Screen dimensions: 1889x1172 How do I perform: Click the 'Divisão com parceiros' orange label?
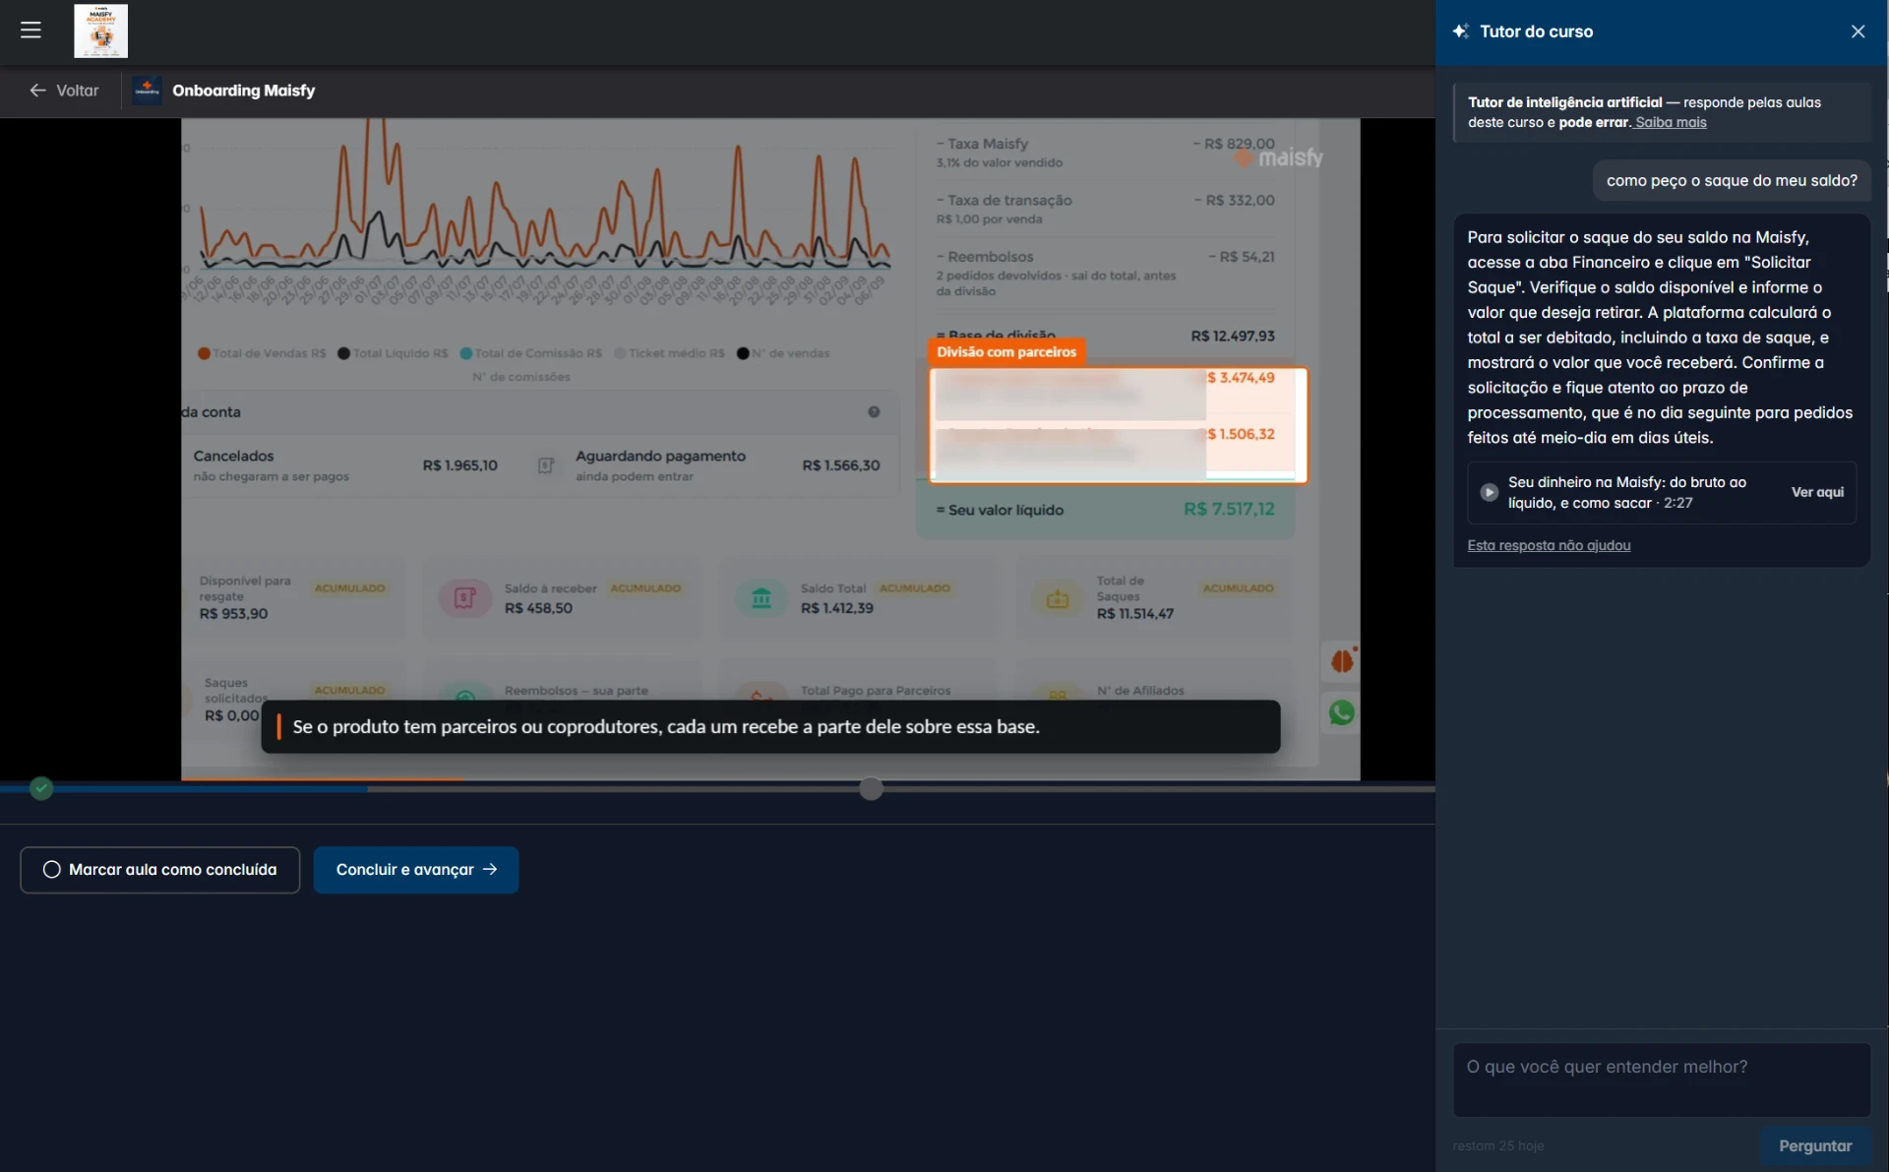tap(1006, 352)
